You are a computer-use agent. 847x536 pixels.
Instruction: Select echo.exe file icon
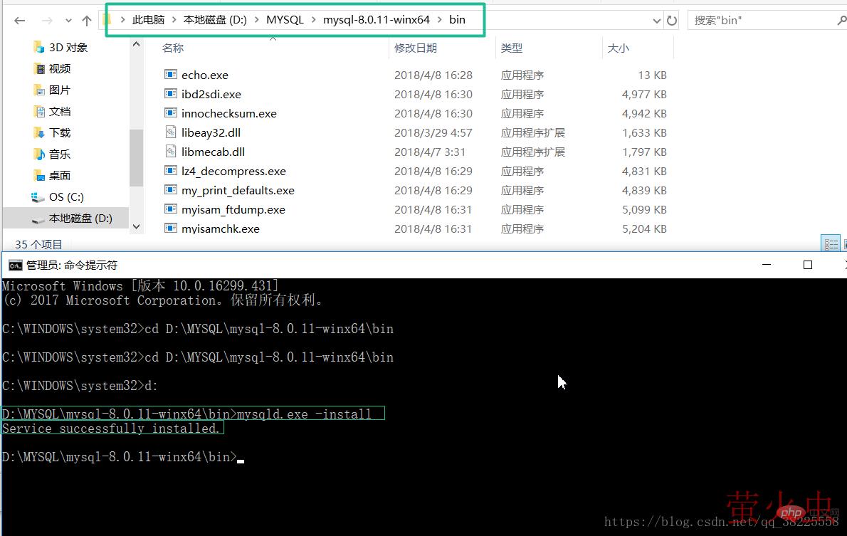tap(171, 75)
